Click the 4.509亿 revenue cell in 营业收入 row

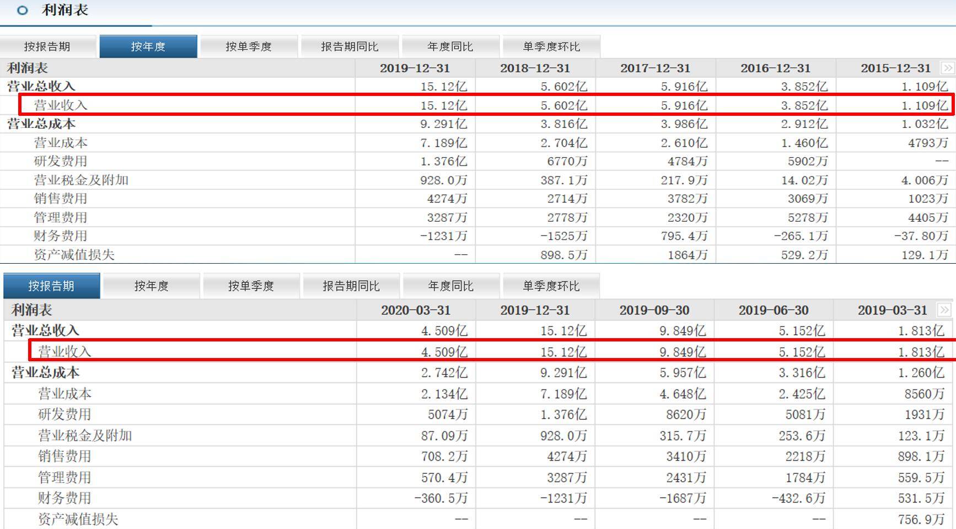pos(444,351)
